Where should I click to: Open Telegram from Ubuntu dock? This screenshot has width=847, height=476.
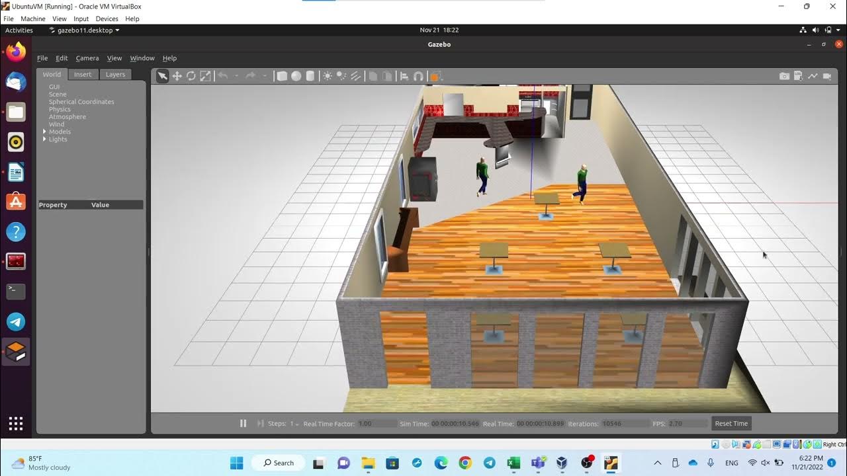(16, 321)
